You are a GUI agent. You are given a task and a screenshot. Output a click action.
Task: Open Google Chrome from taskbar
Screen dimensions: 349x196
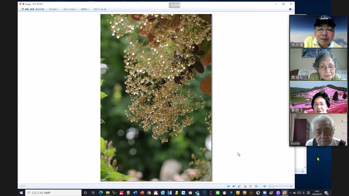[x=149, y=193]
